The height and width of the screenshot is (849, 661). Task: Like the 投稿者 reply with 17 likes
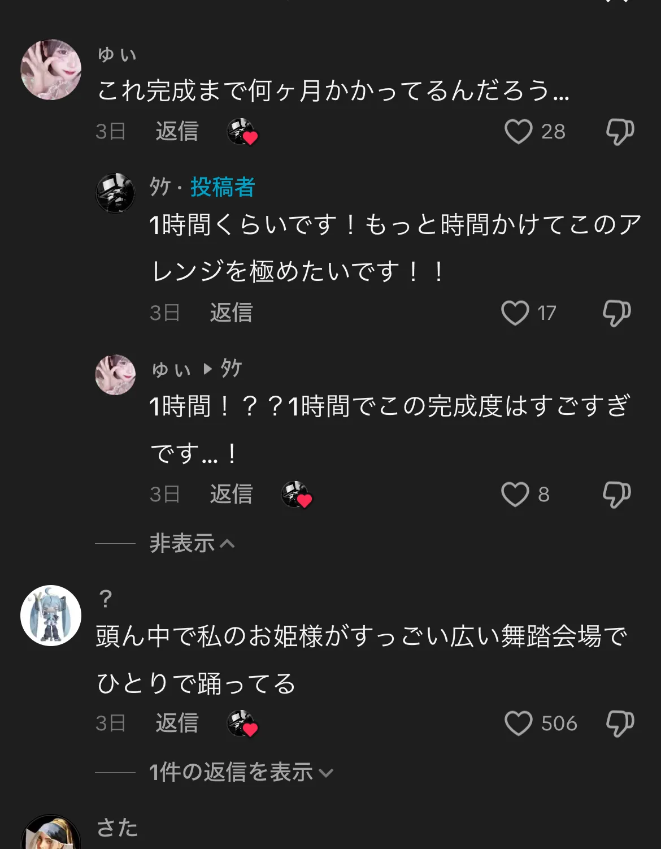(x=515, y=313)
